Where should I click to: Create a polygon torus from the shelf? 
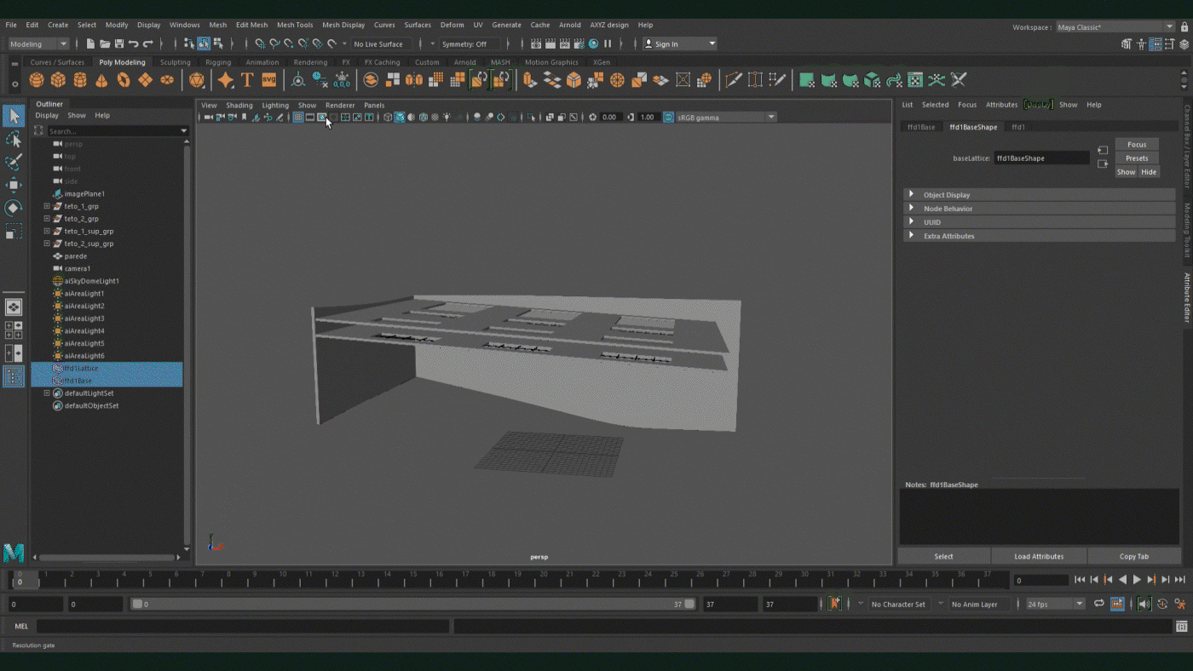coord(124,80)
